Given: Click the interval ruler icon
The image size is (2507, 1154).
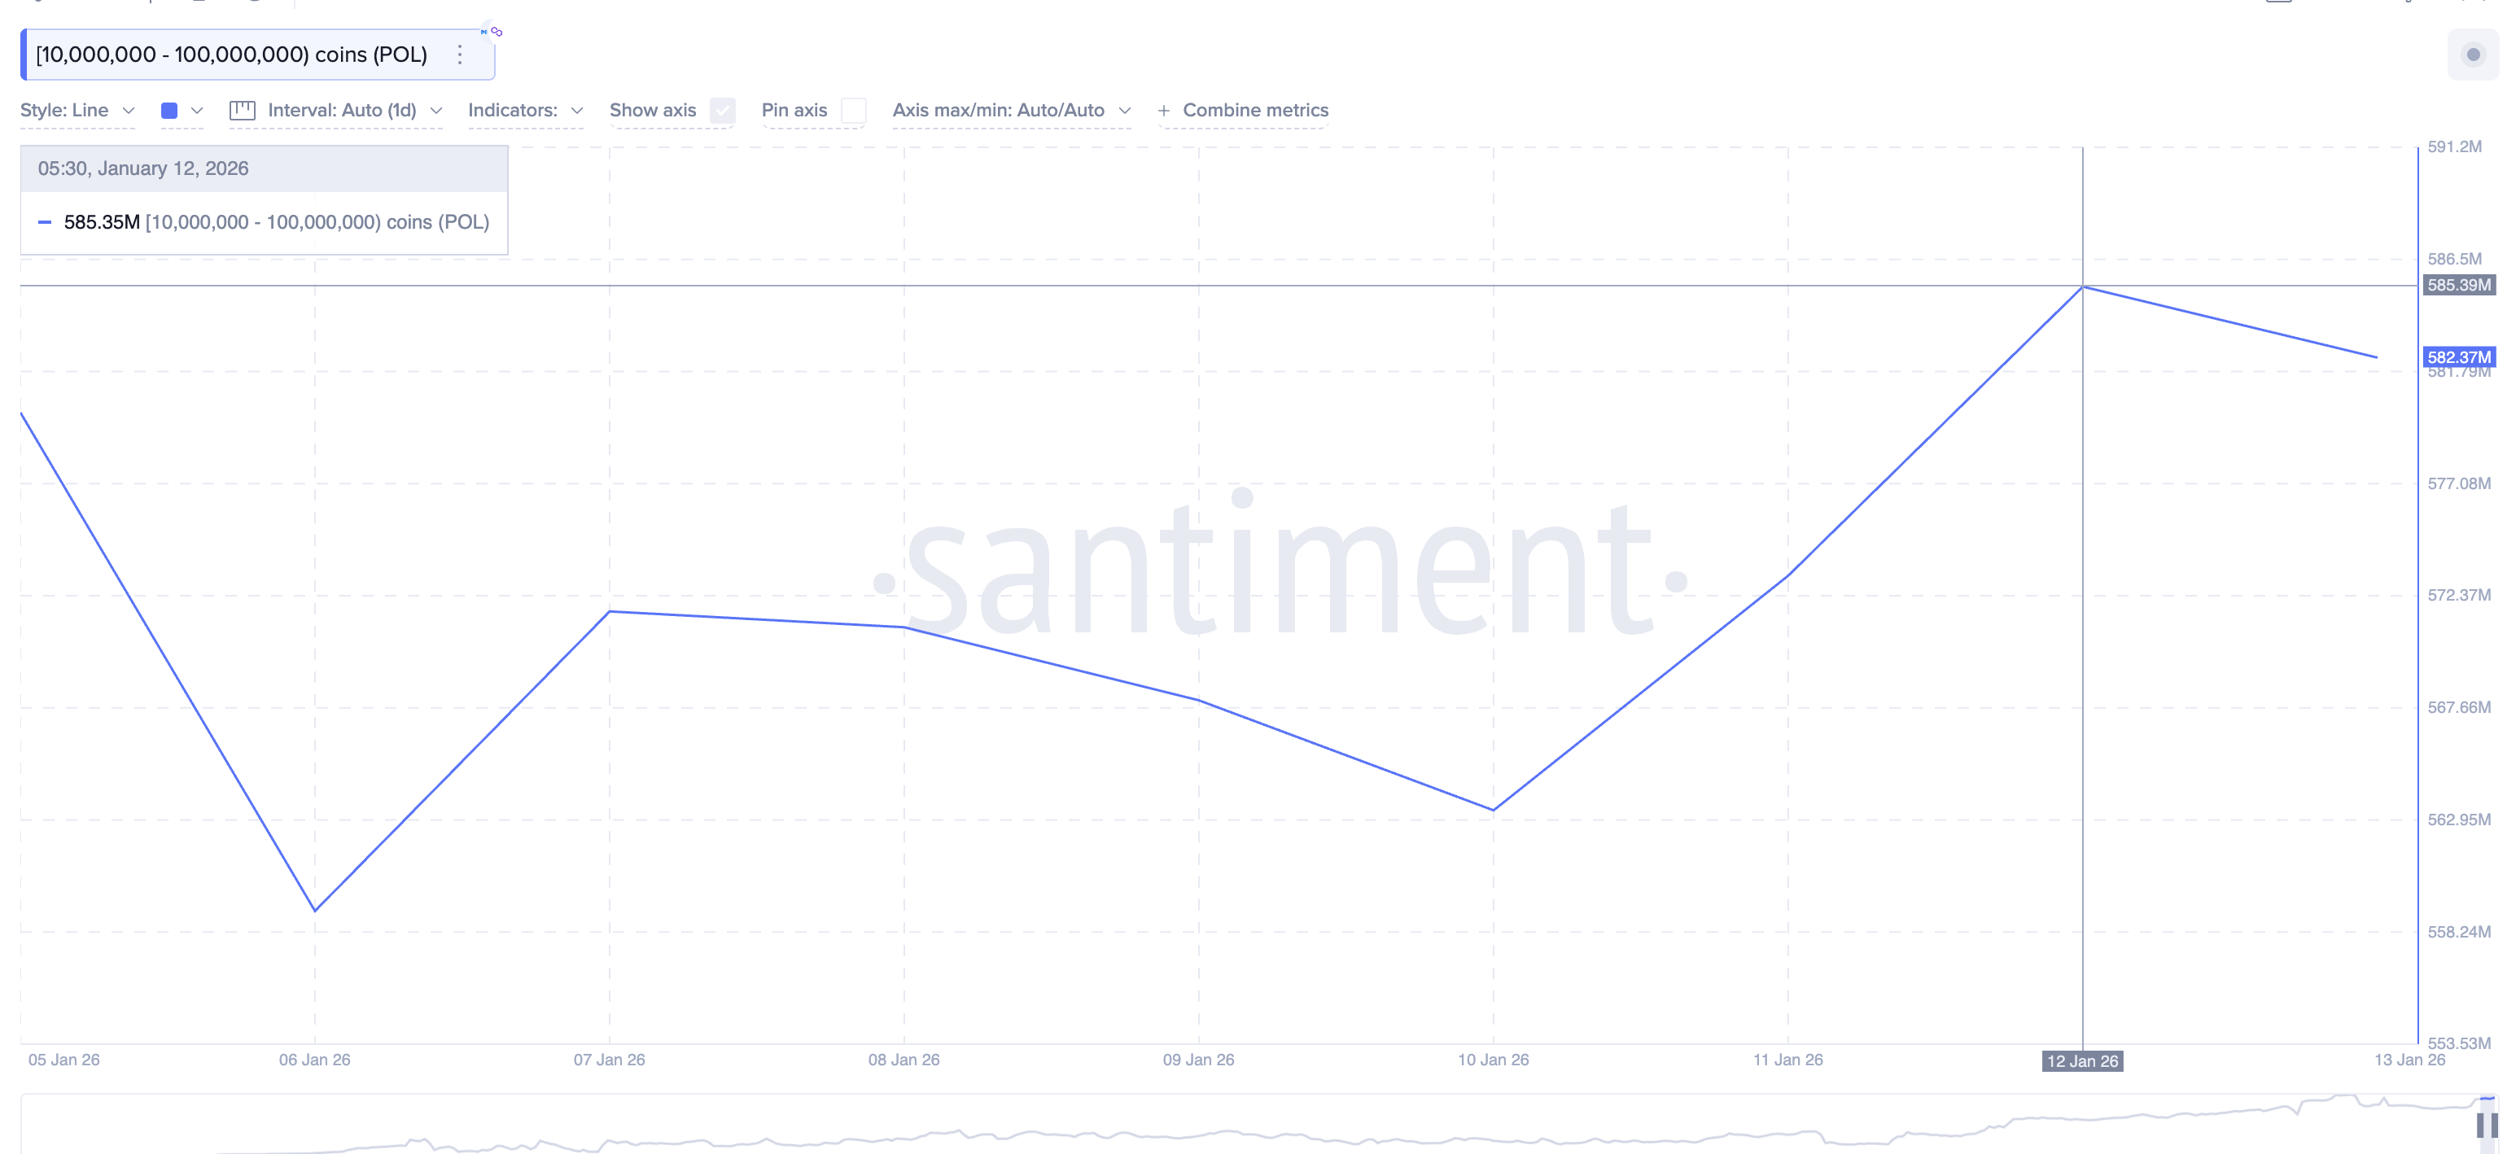Looking at the screenshot, I should 242,111.
